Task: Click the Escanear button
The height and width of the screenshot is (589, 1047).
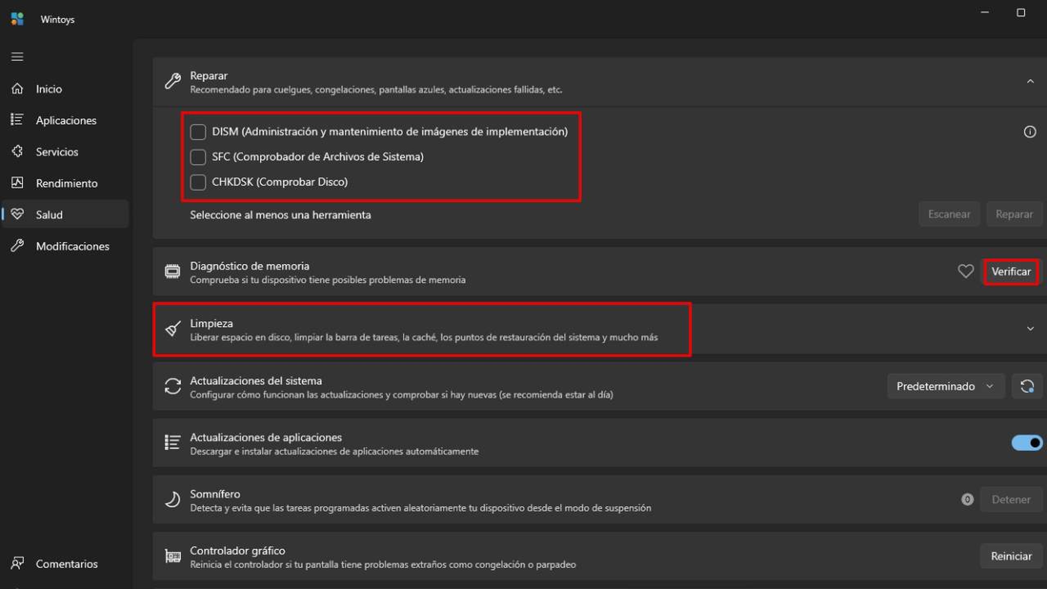Action: click(949, 214)
